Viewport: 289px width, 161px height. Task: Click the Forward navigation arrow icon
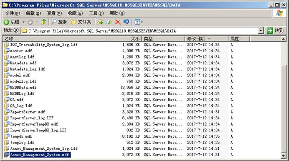[x=30, y=22]
